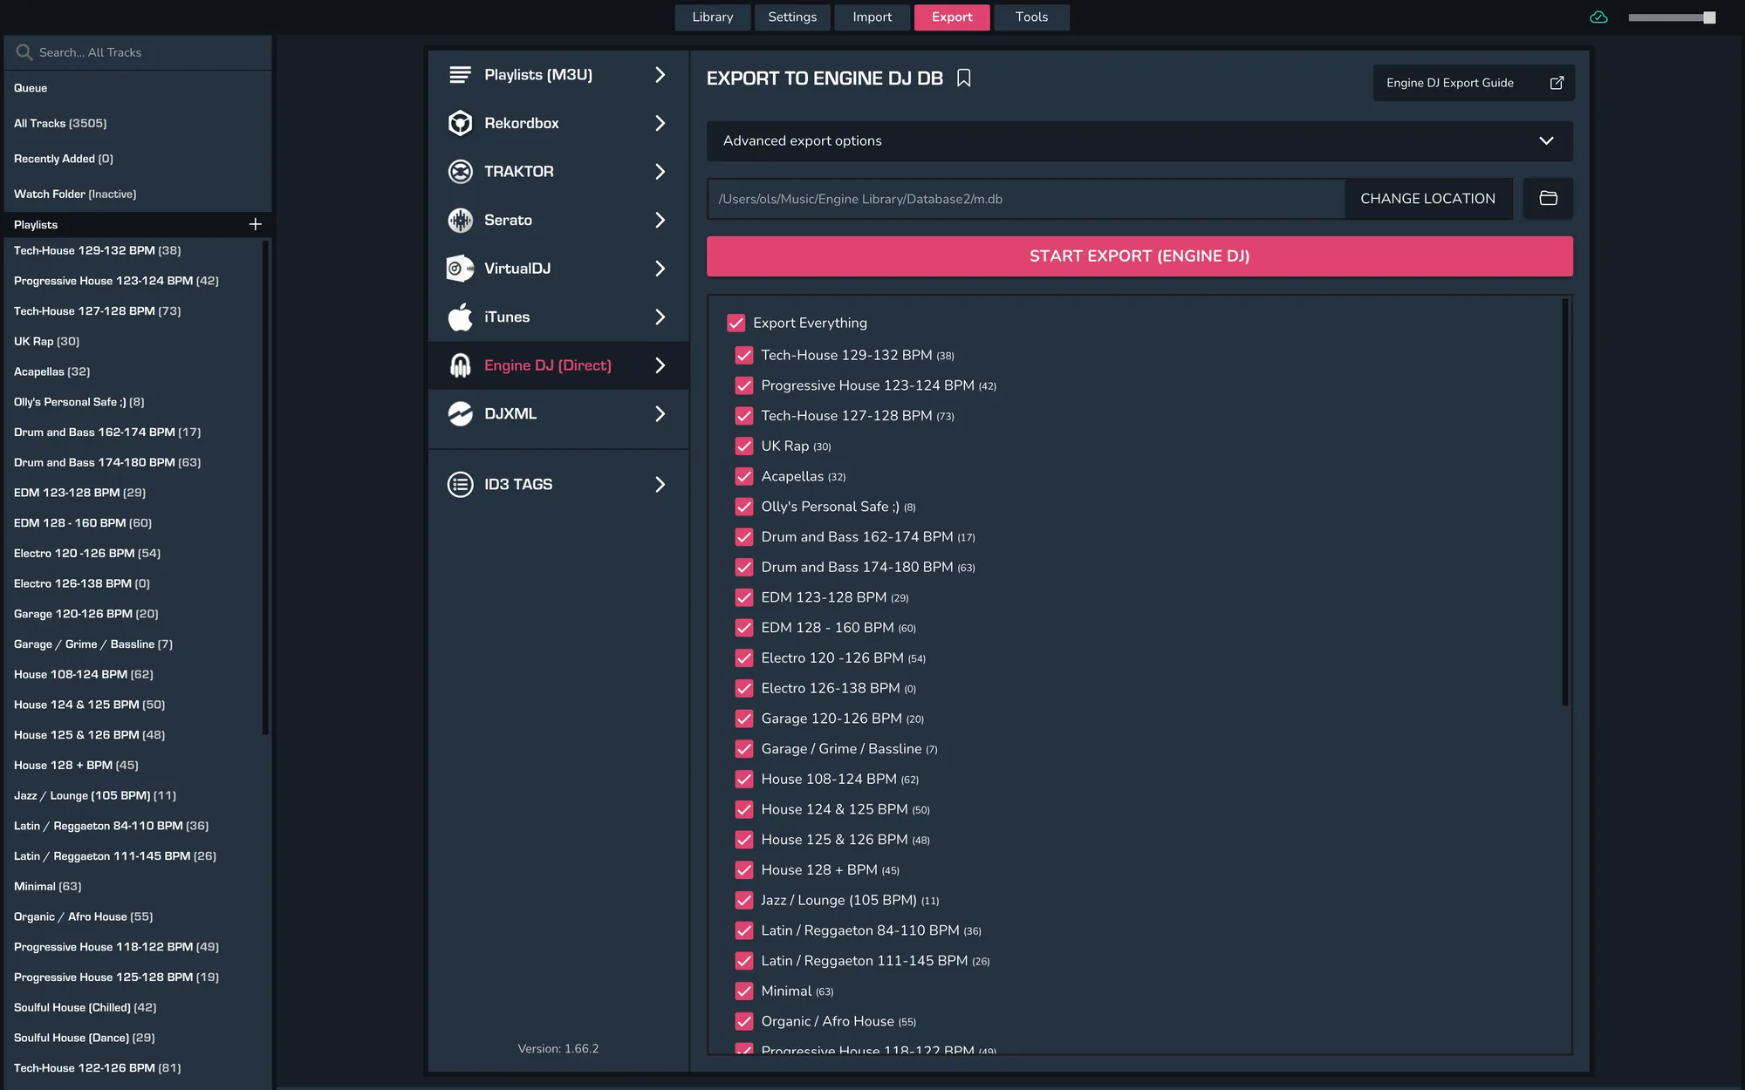Click the bookmark icon beside export title
Screen dimensions: 1745x1090
(963, 78)
